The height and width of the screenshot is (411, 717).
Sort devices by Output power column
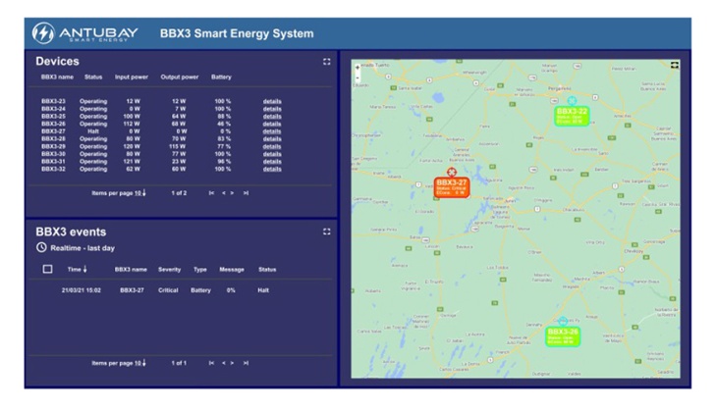click(x=180, y=77)
